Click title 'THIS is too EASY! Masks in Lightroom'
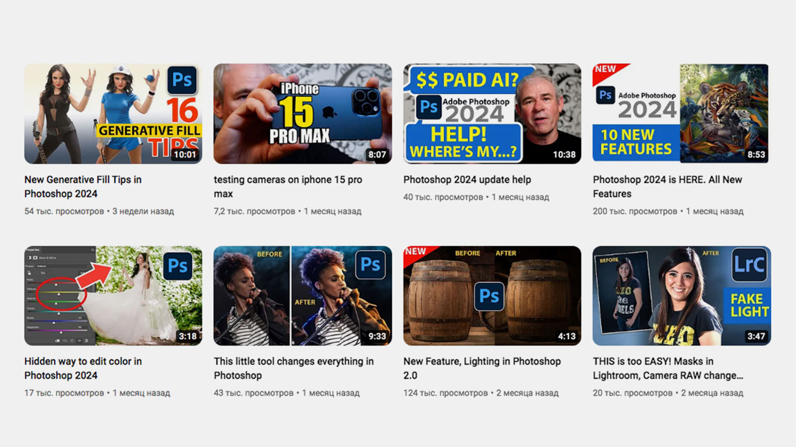 tap(668, 368)
